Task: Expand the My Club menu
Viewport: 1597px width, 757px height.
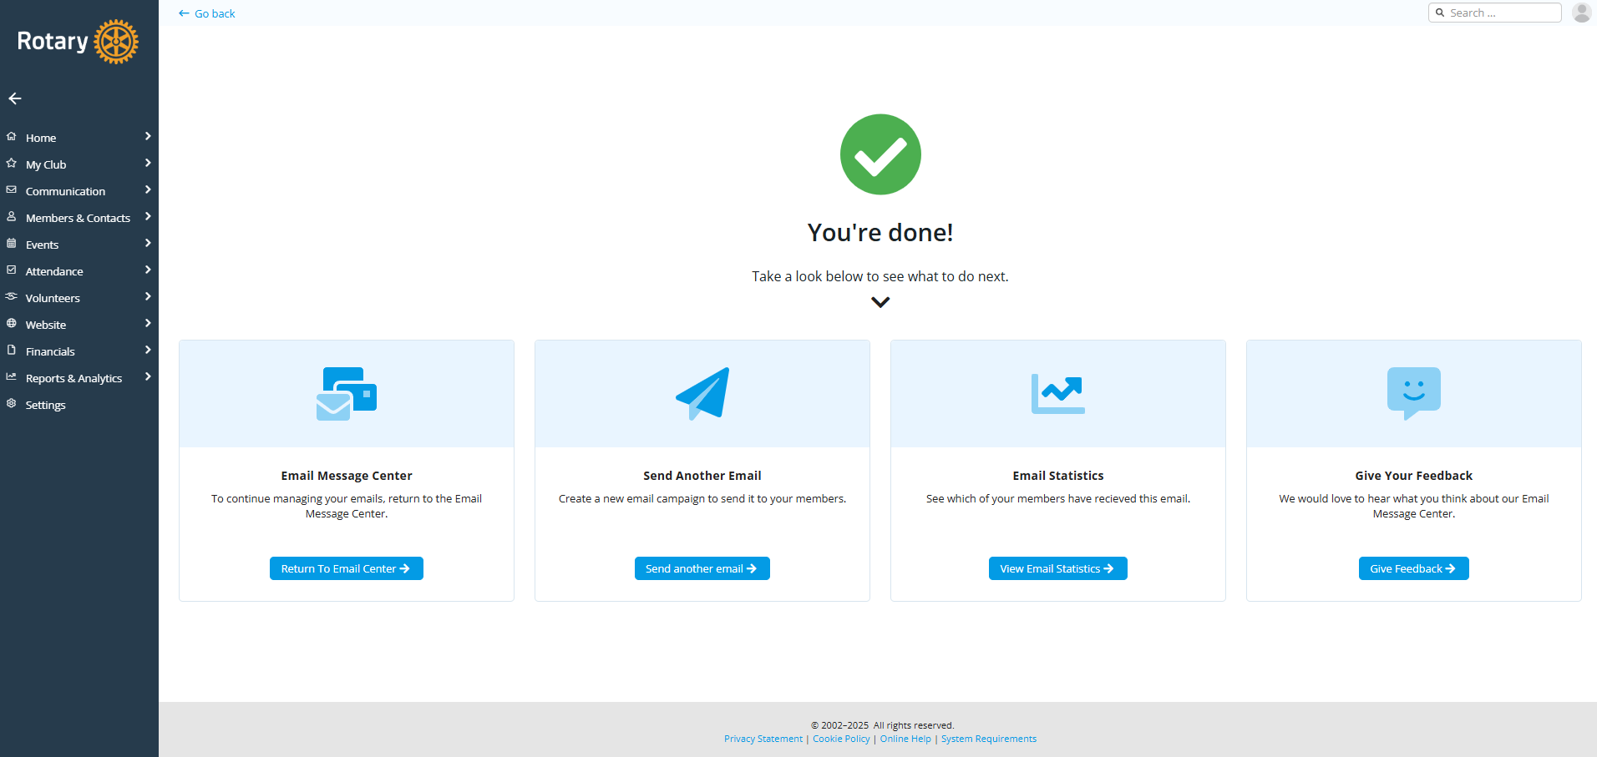Action: (47, 164)
